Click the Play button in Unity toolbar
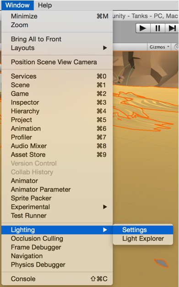 coord(143,28)
